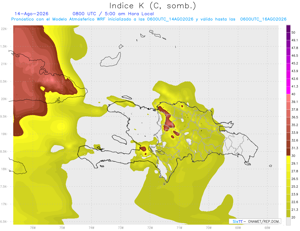
Task: Select the salmon swatch between 39.1 and 40
Action: [288, 98]
